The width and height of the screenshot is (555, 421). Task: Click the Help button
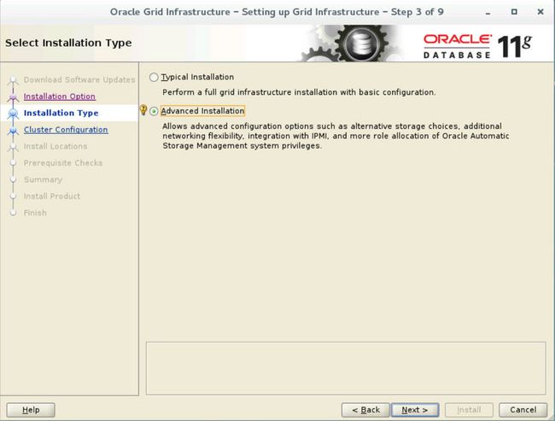(31, 410)
